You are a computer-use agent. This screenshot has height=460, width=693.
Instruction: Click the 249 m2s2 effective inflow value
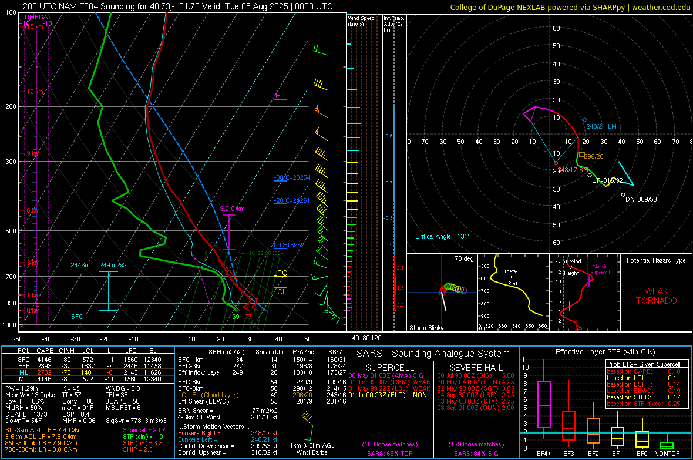tap(113, 265)
